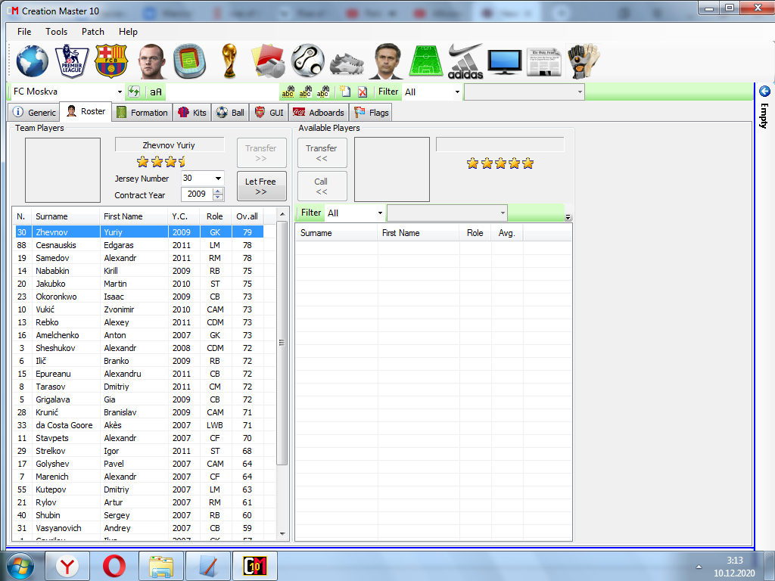Select player Cesnauskis in the roster list

[x=53, y=245]
